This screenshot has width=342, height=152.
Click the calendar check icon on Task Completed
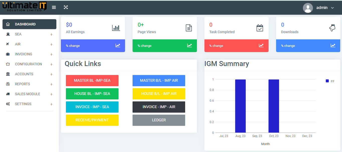pyautogui.click(x=260, y=28)
